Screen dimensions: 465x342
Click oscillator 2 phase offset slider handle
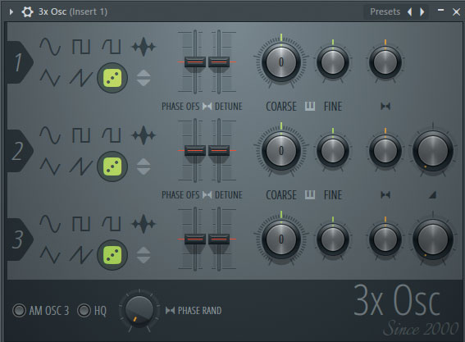tap(195, 150)
